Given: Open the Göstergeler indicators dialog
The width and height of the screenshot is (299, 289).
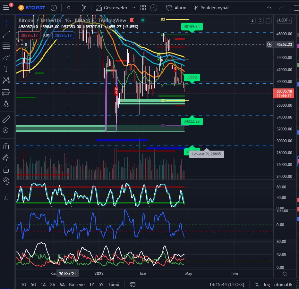Looking at the screenshot, I should 112,8.
